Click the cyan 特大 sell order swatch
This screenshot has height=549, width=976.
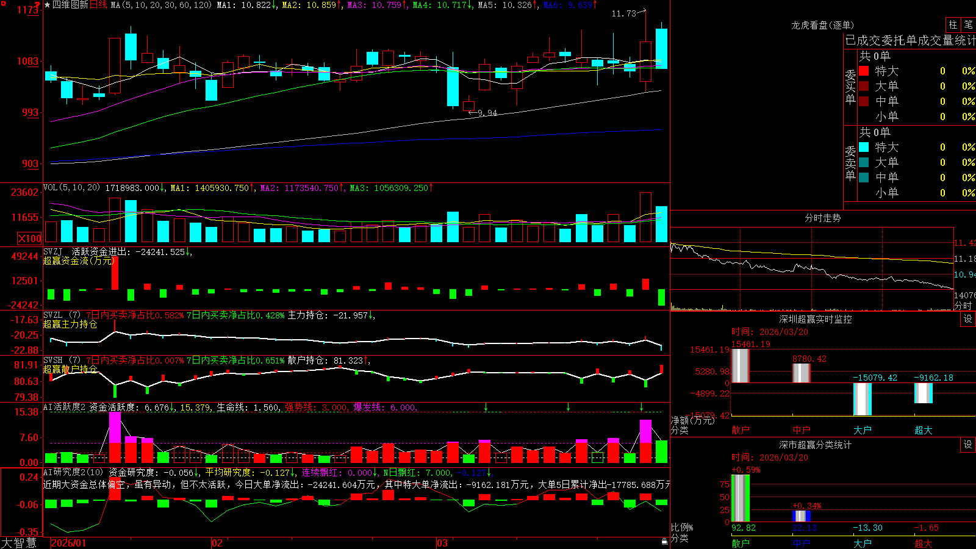click(864, 147)
